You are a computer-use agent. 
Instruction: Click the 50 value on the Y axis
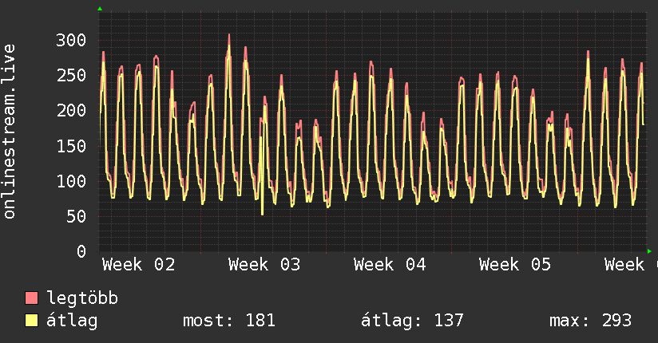click(x=75, y=216)
